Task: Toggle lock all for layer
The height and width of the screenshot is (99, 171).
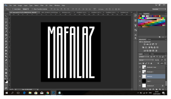Action: tap(151, 63)
